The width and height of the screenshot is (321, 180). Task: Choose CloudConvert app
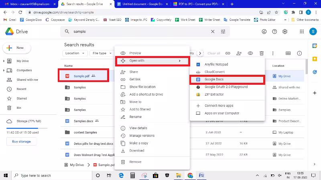(227, 72)
